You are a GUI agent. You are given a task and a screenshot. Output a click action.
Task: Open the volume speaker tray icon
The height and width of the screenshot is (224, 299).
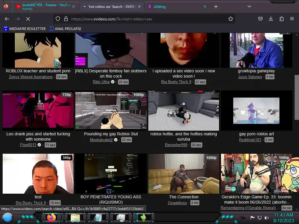(267, 218)
